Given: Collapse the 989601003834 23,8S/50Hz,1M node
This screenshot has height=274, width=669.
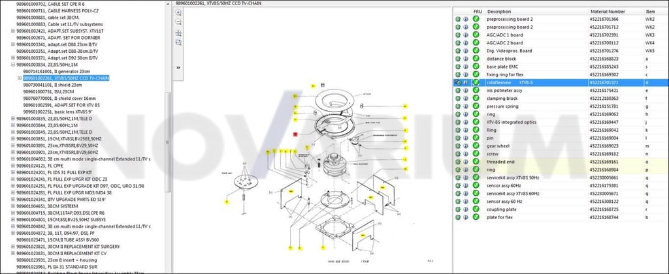Looking at the screenshot, I should click(x=13, y=65).
